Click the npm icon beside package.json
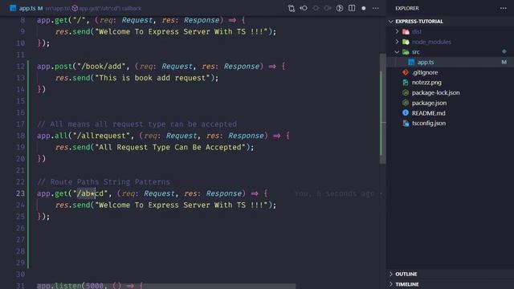This screenshot has height=289, width=514. pos(406,103)
